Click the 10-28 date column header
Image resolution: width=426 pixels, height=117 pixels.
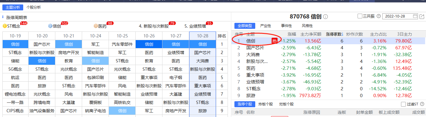click(x=203, y=36)
